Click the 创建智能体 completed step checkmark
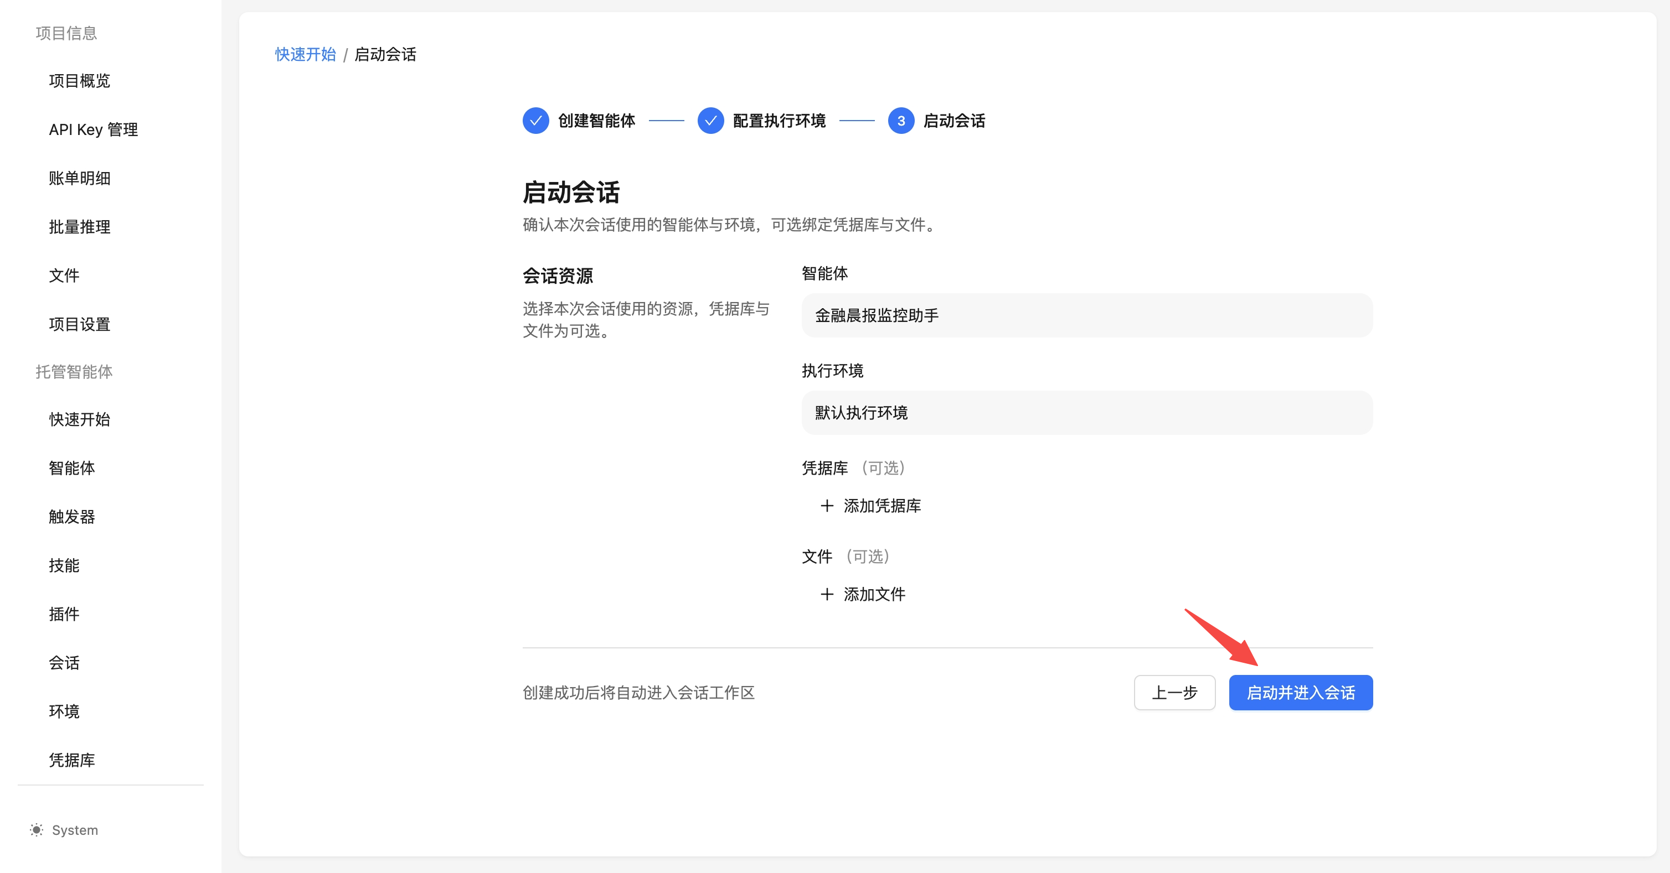The height and width of the screenshot is (873, 1670). [x=535, y=121]
